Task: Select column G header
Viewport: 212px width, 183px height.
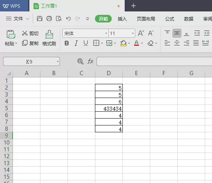Action: (x=191, y=73)
